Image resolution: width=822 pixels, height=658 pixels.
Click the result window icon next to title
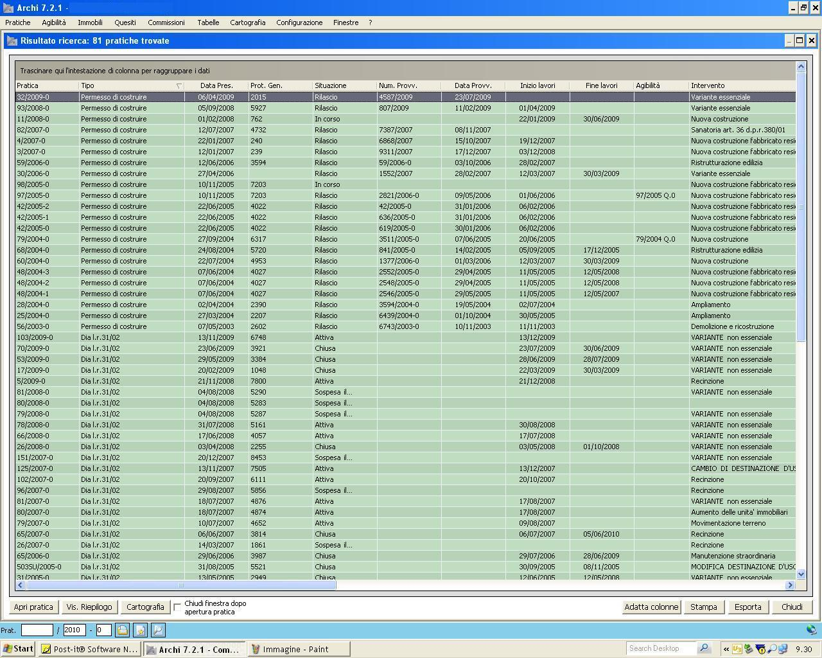[x=12, y=40]
